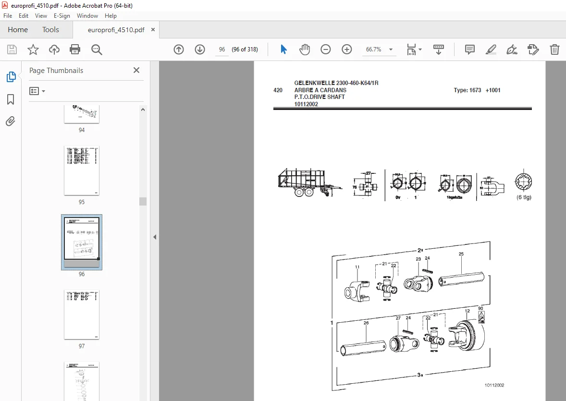Open the Window menu
Screen dimensions: 566x401
[x=87, y=16]
